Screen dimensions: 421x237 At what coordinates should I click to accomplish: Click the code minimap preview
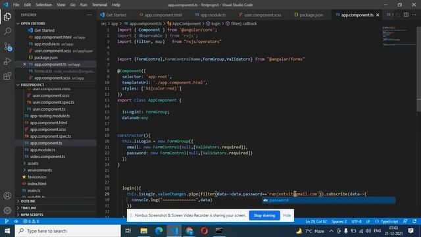[x=399, y=36]
